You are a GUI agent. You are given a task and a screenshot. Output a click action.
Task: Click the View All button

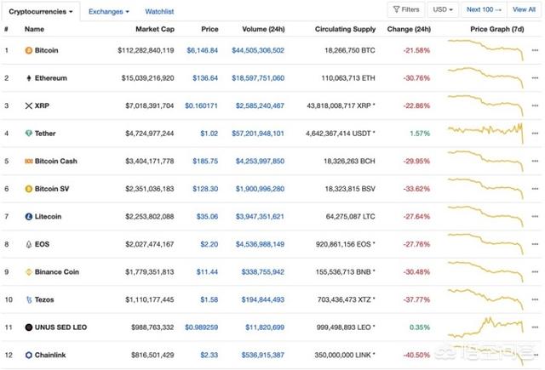[524, 10]
